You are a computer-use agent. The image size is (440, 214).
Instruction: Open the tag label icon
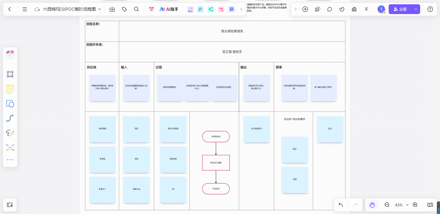[124, 9]
